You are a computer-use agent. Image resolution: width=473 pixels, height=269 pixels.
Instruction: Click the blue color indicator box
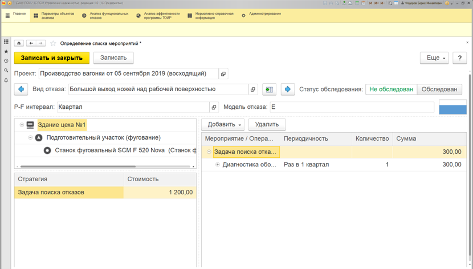(453, 109)
